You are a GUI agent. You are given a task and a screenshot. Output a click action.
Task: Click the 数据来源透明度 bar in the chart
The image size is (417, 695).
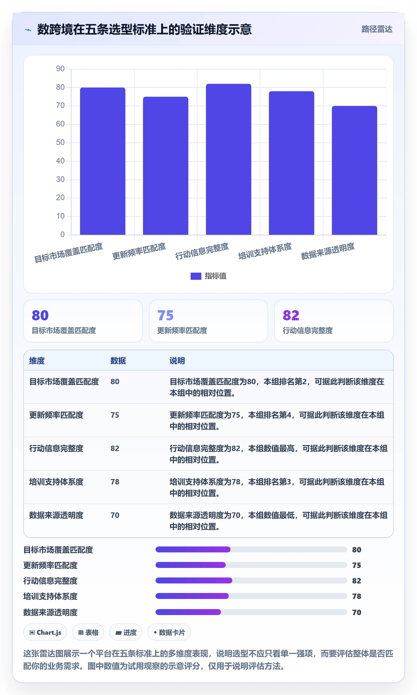[354, 170]
